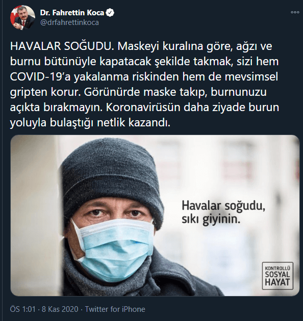The image size is (303, 321).
Task: Open Dr. Fahrettin Koca profile picture
Action: coord(22,18)
